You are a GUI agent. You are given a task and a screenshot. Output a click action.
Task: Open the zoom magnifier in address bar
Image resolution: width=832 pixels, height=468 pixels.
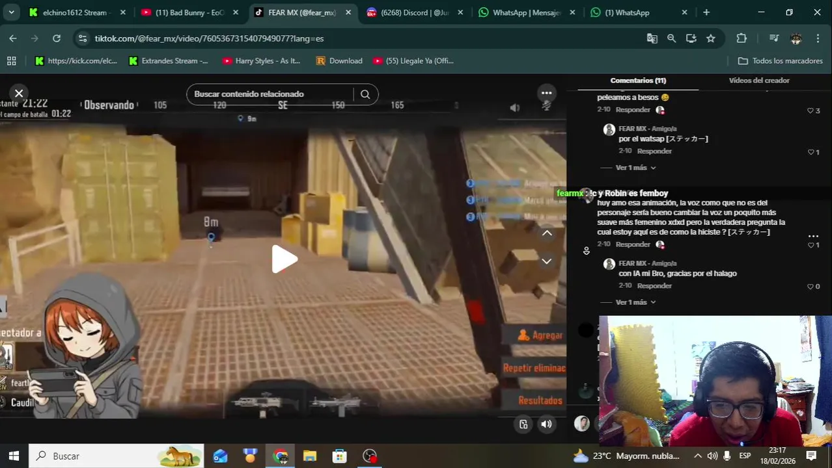pos(671,38)
